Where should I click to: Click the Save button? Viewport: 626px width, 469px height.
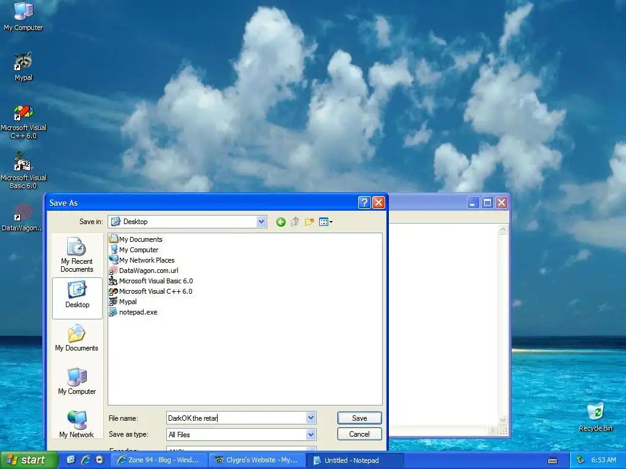click(x=359, y=418)
